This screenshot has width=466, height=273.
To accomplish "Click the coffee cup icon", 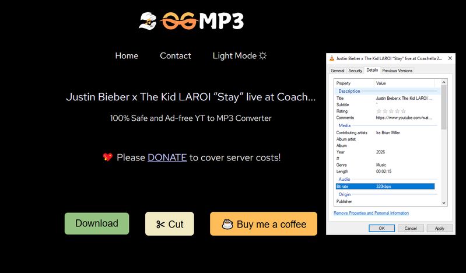I will 227,224.
